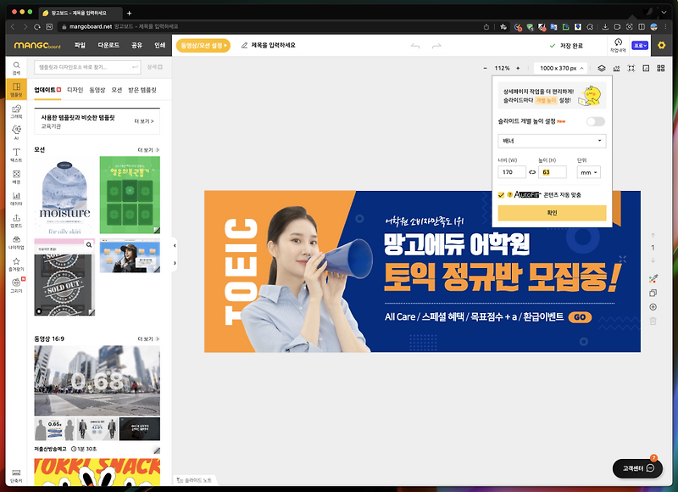This screenshot has width=678, height=492.
Task: Click the 높이 (H) height field showing 63
Action: [553, 172]
